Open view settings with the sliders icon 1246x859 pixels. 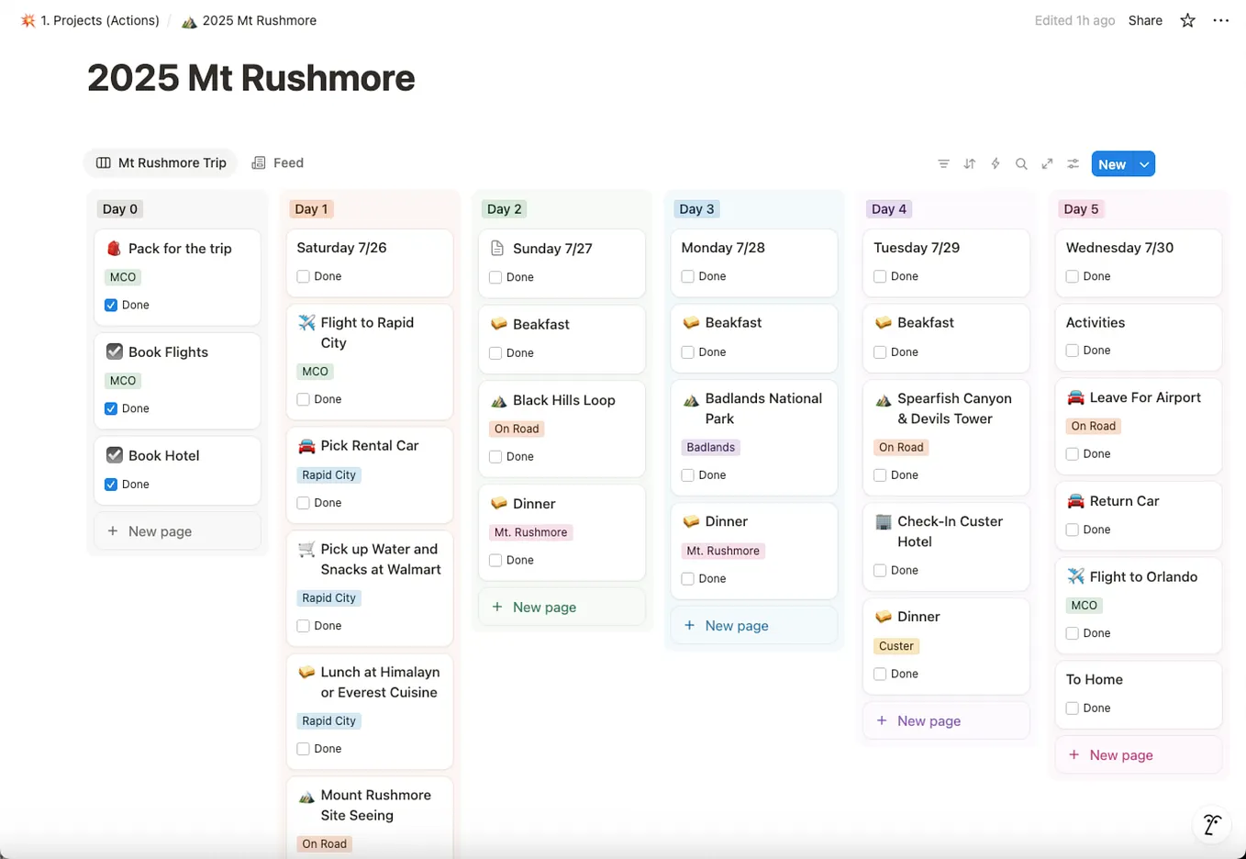[x=1073, y=163]
